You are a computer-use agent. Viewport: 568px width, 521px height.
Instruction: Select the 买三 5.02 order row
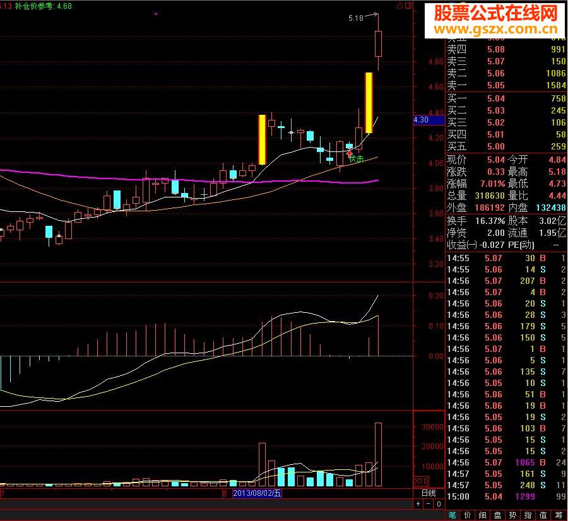(506, 122)
